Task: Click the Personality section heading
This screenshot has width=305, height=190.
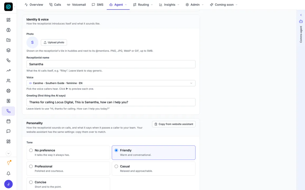Action: tap(34, 123)
